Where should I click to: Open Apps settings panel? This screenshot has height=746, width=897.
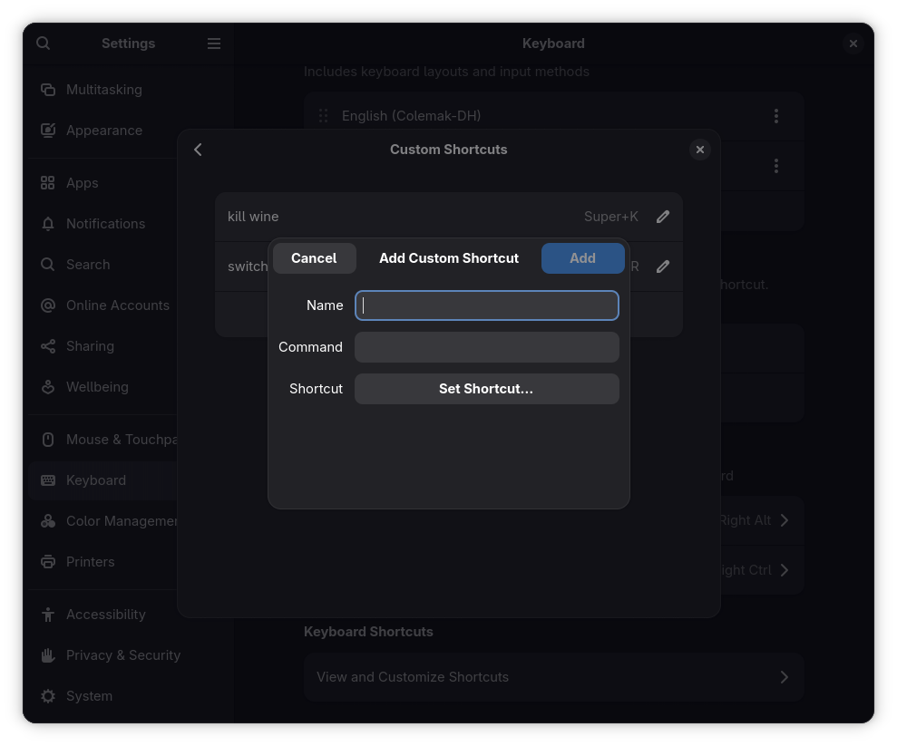point(103,183)
